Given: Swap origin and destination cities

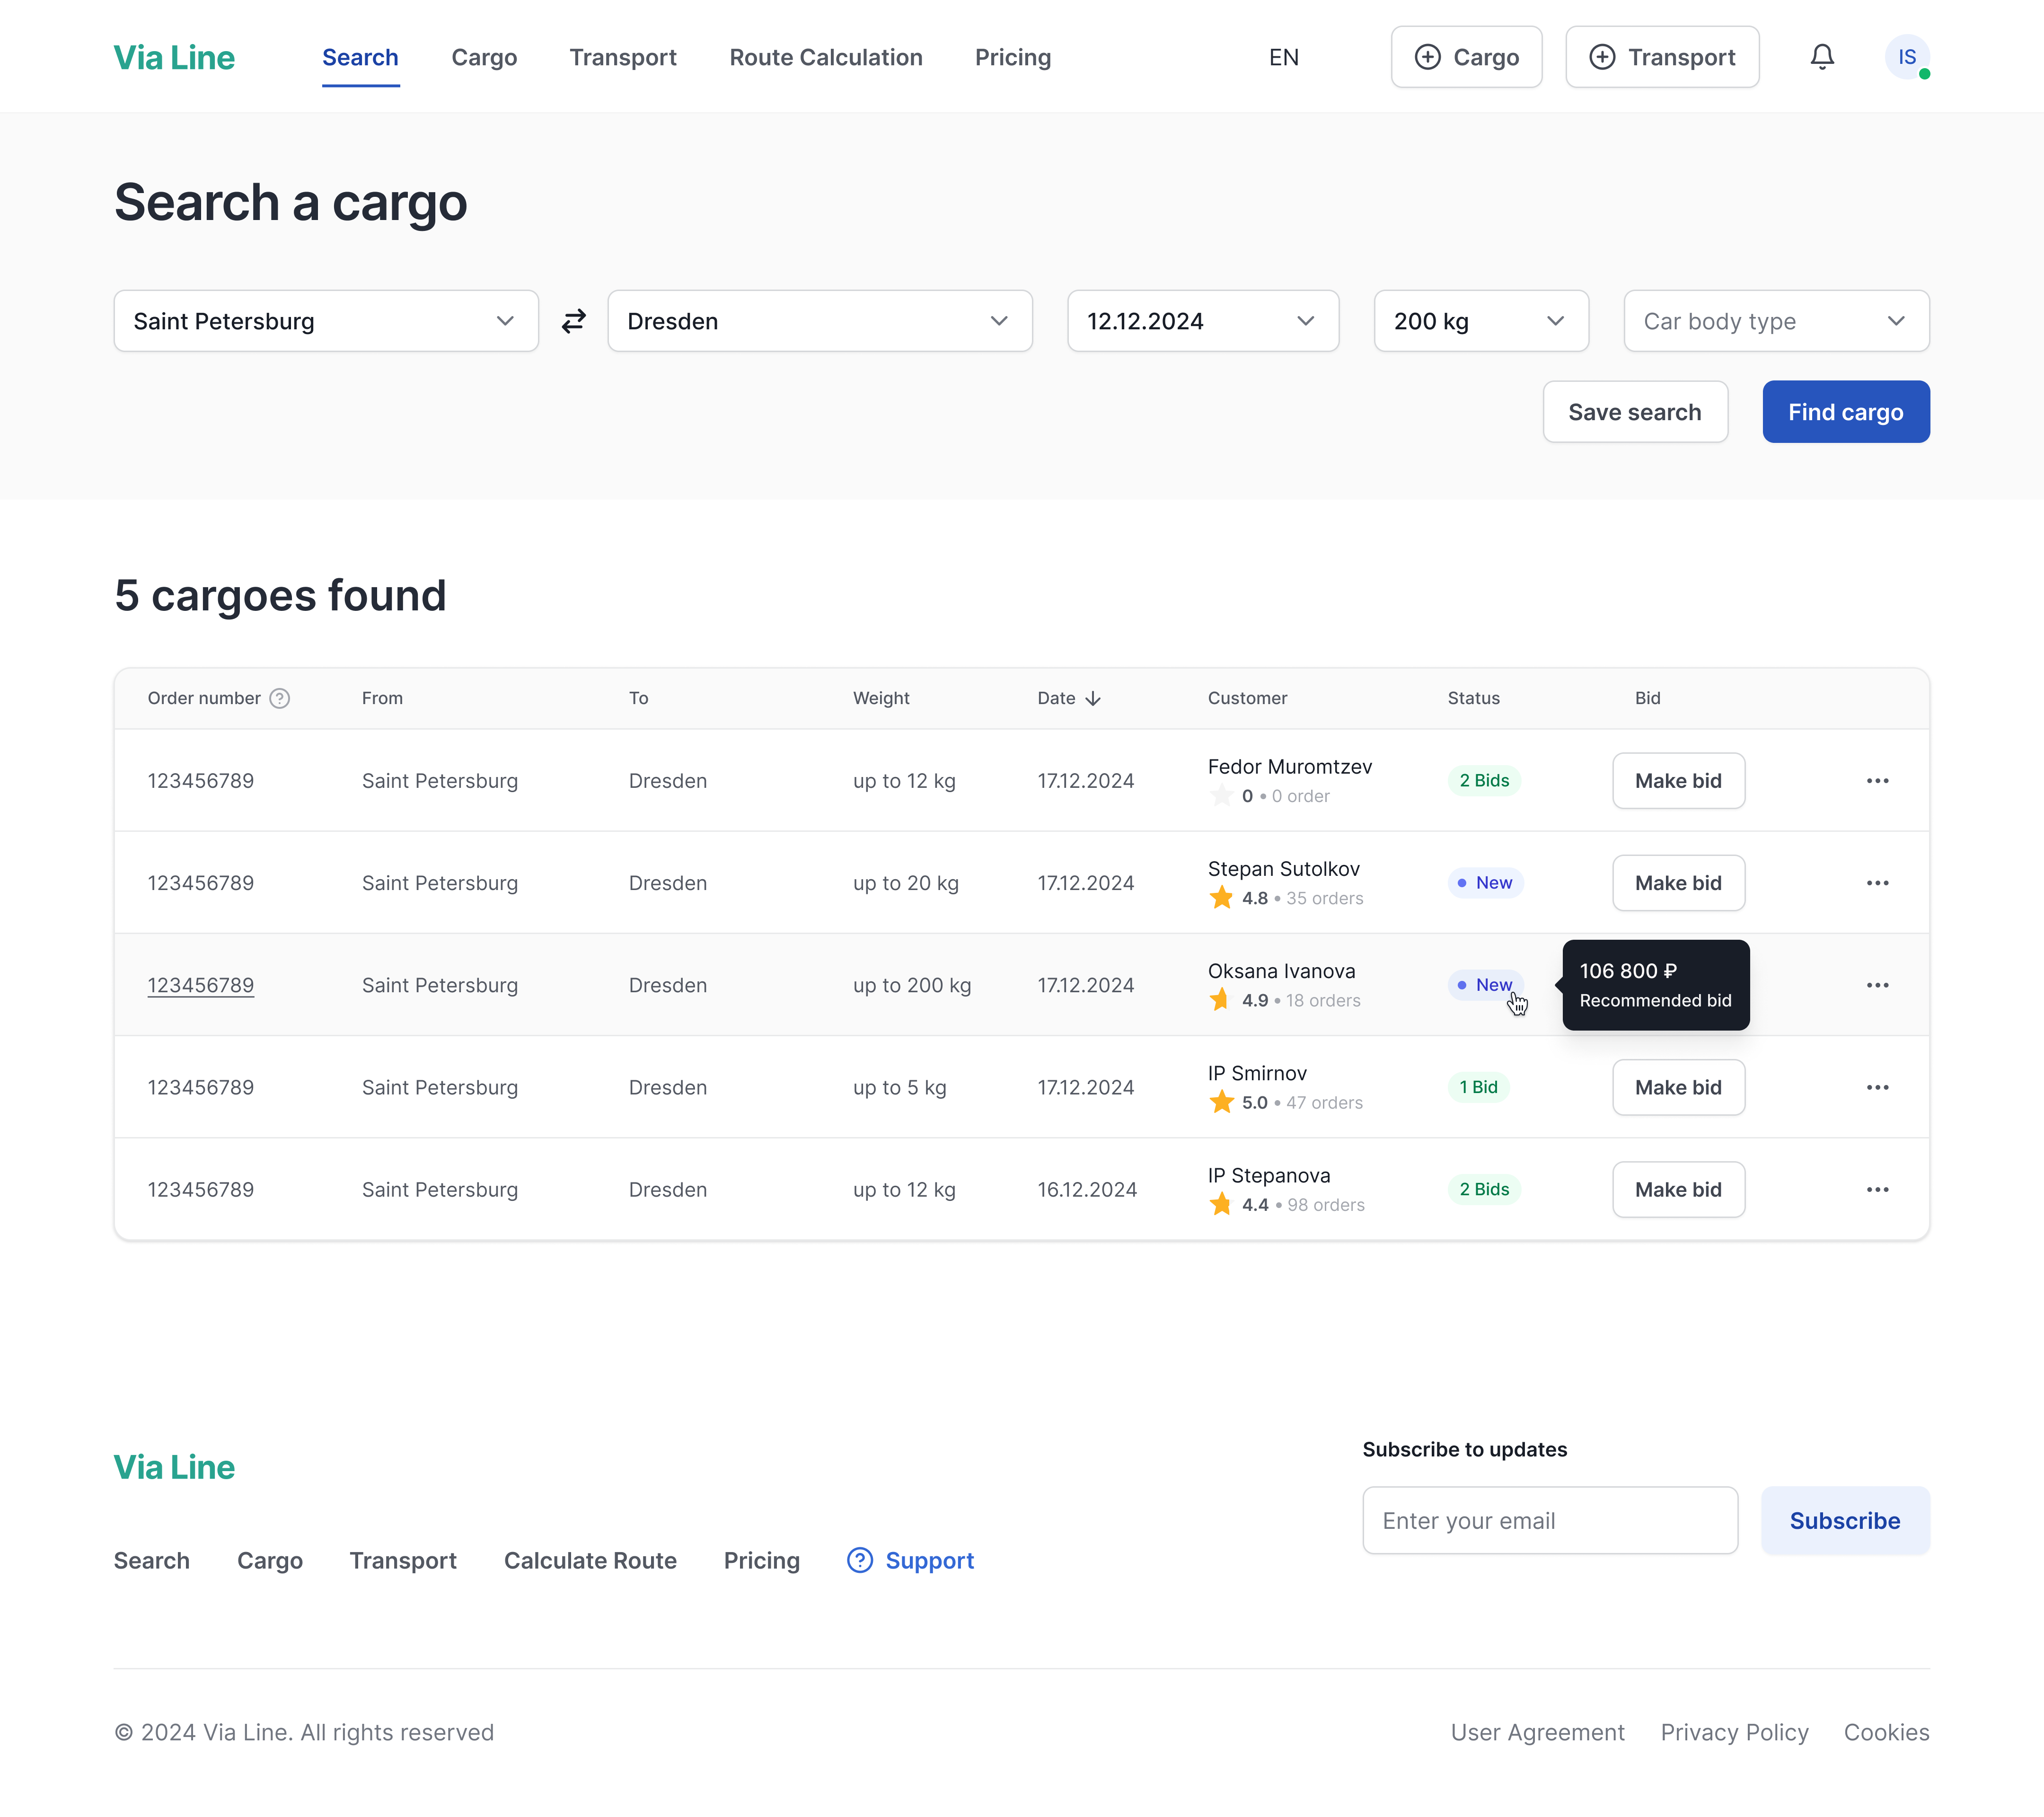Looking at the screenshot, I should tap(573, 321).
